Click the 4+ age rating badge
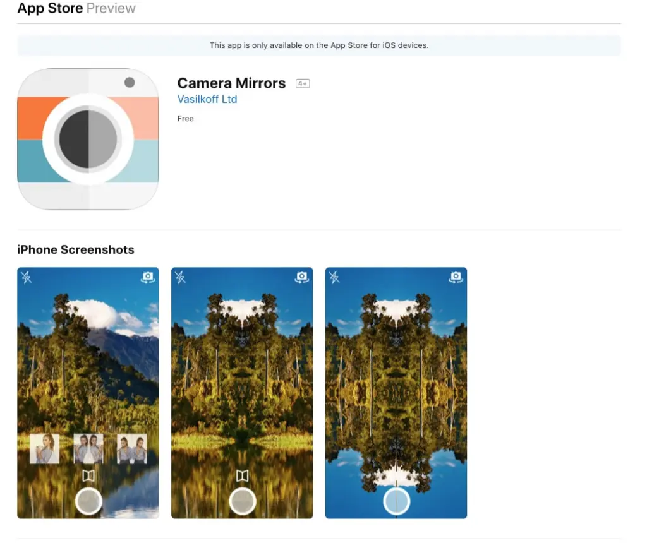 click(303, 84)
